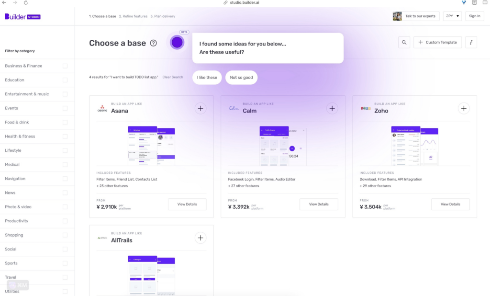
Task: Click the Sign In button
Action: pos(474,16)
